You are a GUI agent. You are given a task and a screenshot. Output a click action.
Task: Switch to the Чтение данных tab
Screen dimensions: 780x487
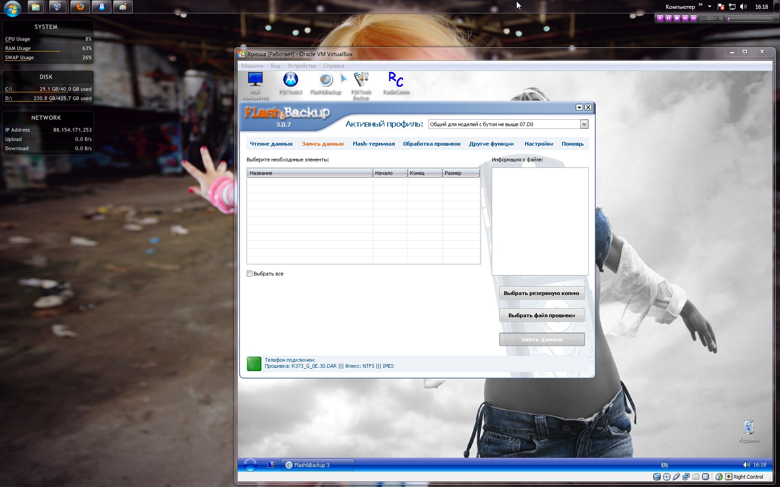pos(271,144)
